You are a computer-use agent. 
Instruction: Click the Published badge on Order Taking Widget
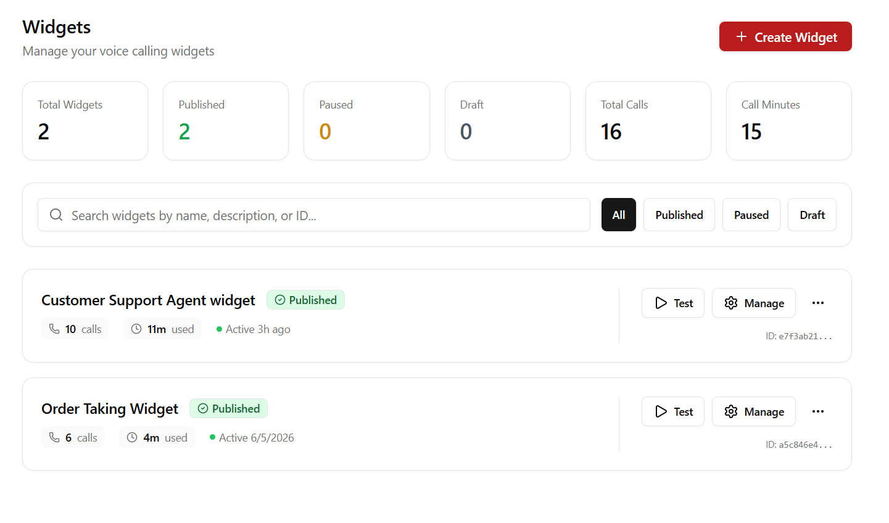click(228, 408)
